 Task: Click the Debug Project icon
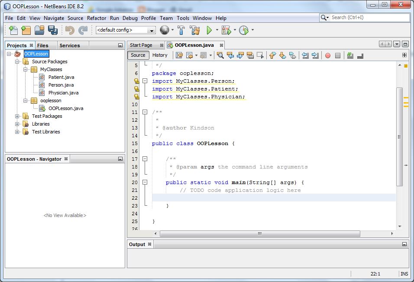tap(226, 30)
